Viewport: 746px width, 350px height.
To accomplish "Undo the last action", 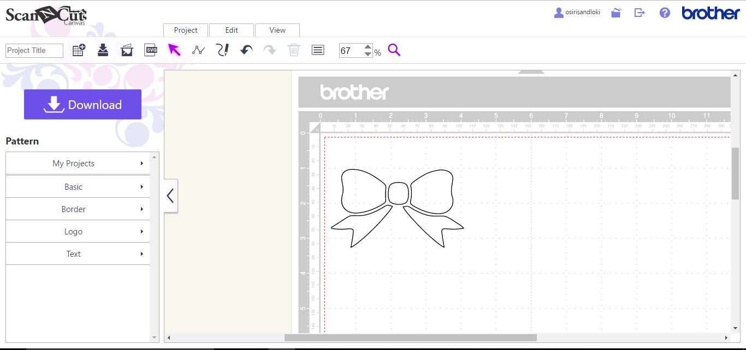I will click(245, 50).
